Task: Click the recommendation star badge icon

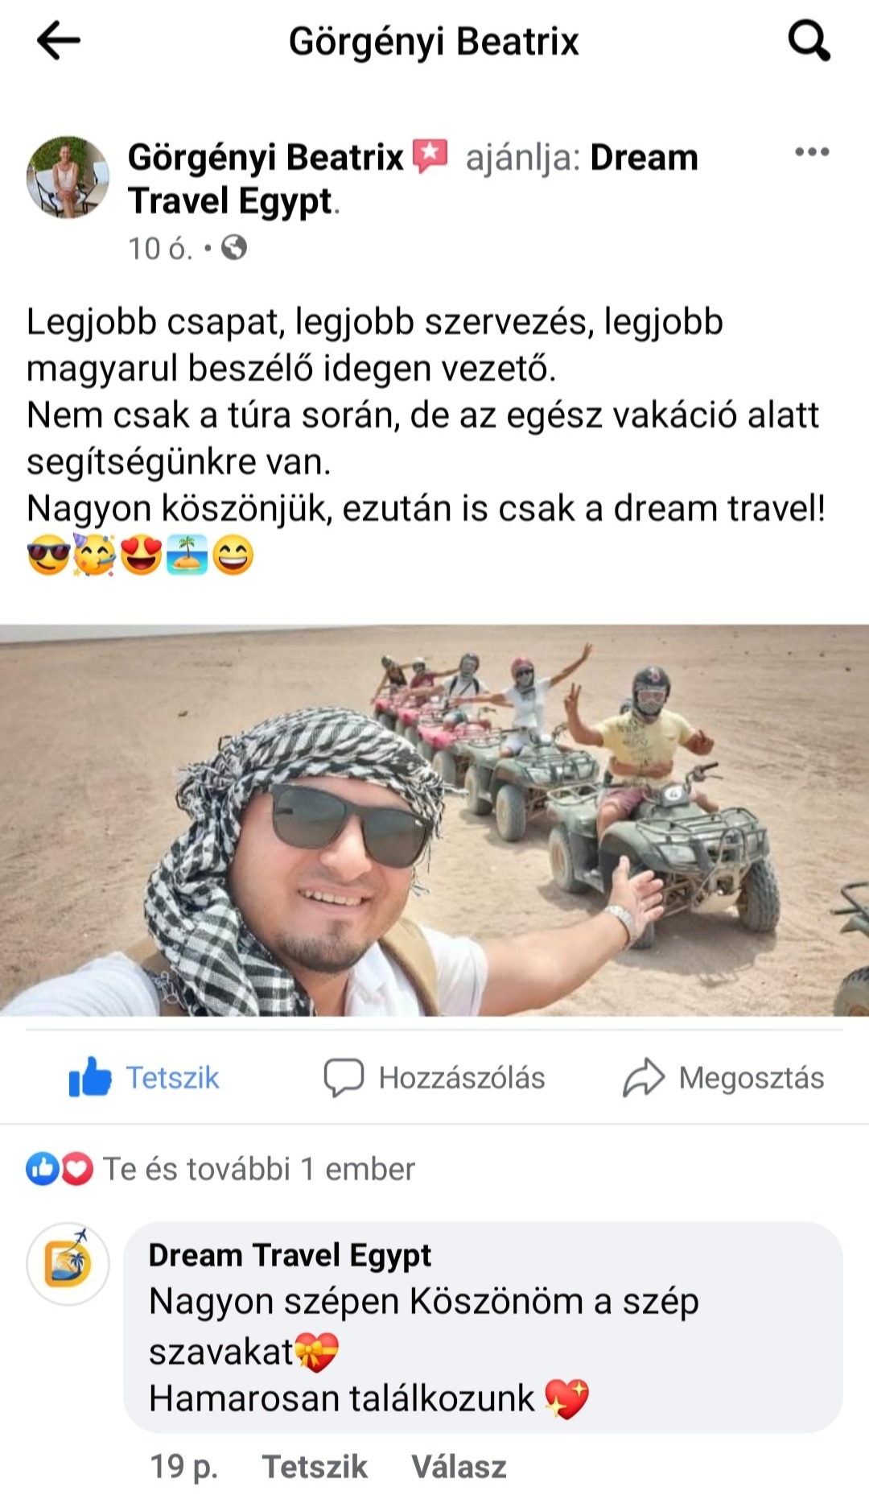Action: point(430,156)
